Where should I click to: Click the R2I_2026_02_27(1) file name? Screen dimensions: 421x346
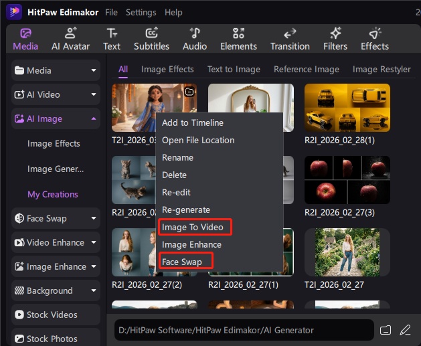(243, 284)
